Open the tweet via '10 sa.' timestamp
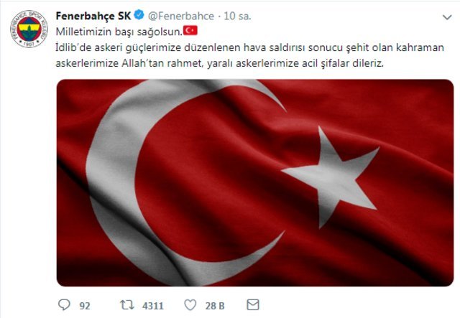This screenshot has height=318, width=460. tap(238, 16)
